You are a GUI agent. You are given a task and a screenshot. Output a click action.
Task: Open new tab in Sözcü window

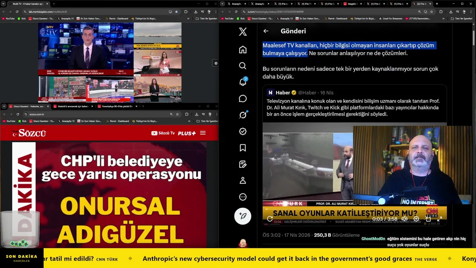point(143,106)
